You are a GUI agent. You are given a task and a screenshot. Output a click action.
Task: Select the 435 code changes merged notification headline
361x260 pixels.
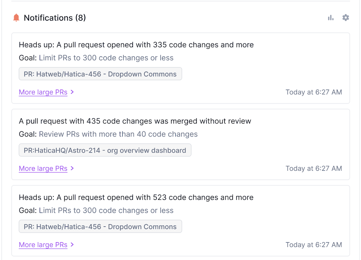[x=135, y=121]
